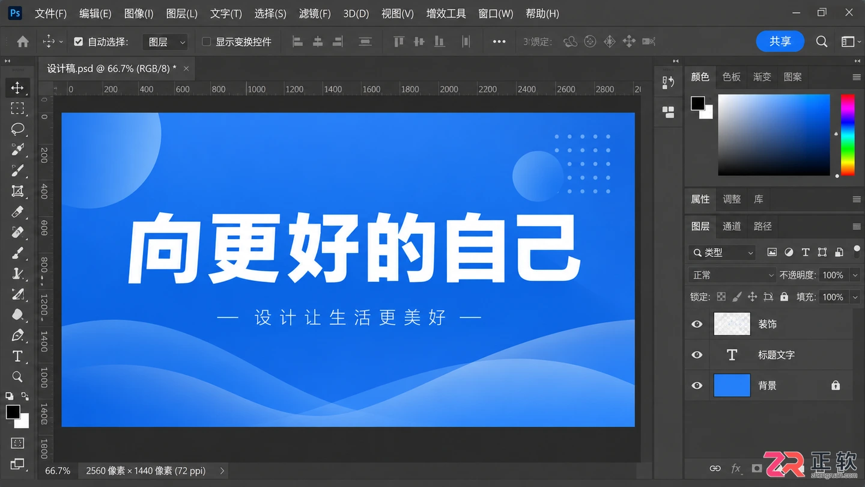Image resolution: width=865 pixels, height=487 pixels.
Task: Align horizontal centers in options bar
Action: (318, 41)
